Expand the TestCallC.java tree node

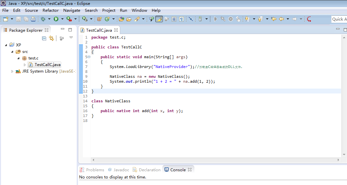point(25,65)
